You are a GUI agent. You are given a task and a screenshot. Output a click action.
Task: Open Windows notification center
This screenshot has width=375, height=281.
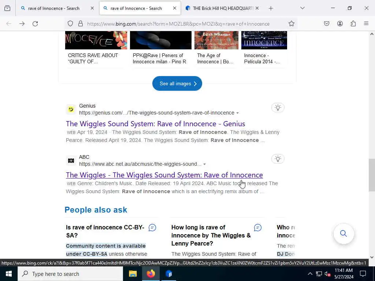(363, 274)
